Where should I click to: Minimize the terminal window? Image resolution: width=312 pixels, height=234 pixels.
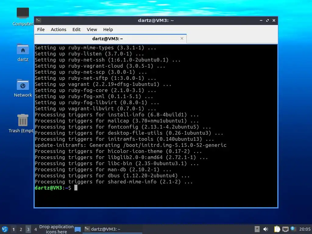point(261,20)
